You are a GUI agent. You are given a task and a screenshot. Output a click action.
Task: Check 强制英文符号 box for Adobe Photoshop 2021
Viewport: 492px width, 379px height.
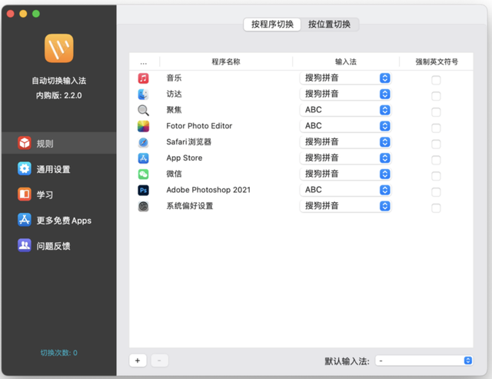tap(436, 191)
